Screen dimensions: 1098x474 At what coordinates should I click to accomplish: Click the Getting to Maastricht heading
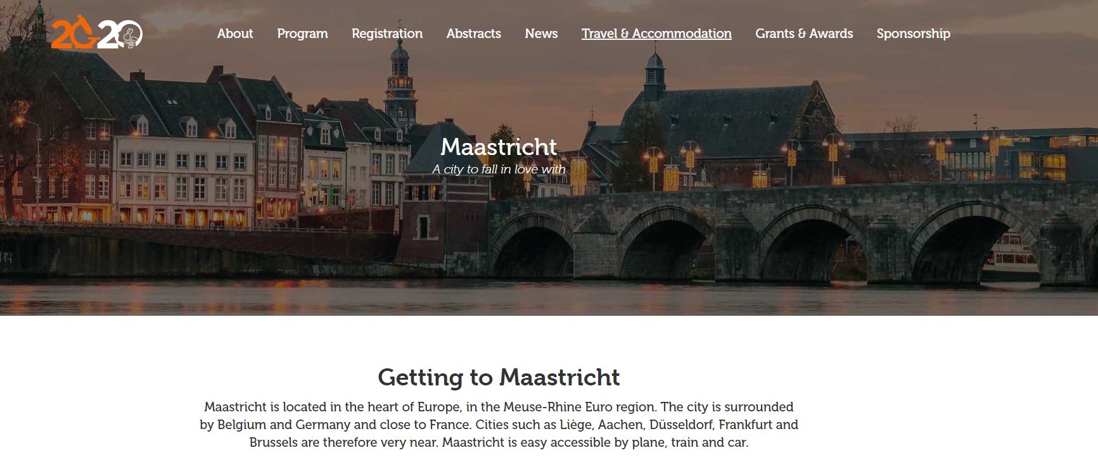pyautogui.click(x=499, y=377)
